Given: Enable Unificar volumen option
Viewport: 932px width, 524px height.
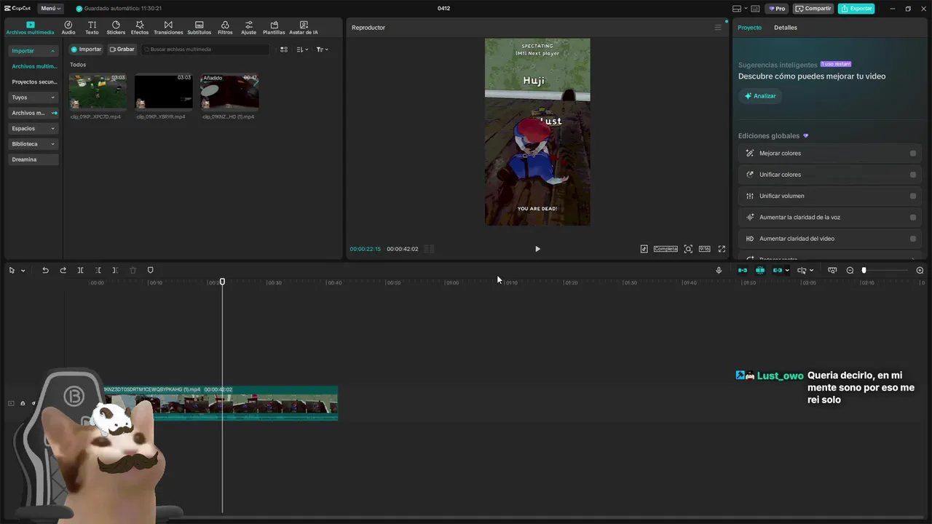Looking at the screenshot, I should coord(913,196).
